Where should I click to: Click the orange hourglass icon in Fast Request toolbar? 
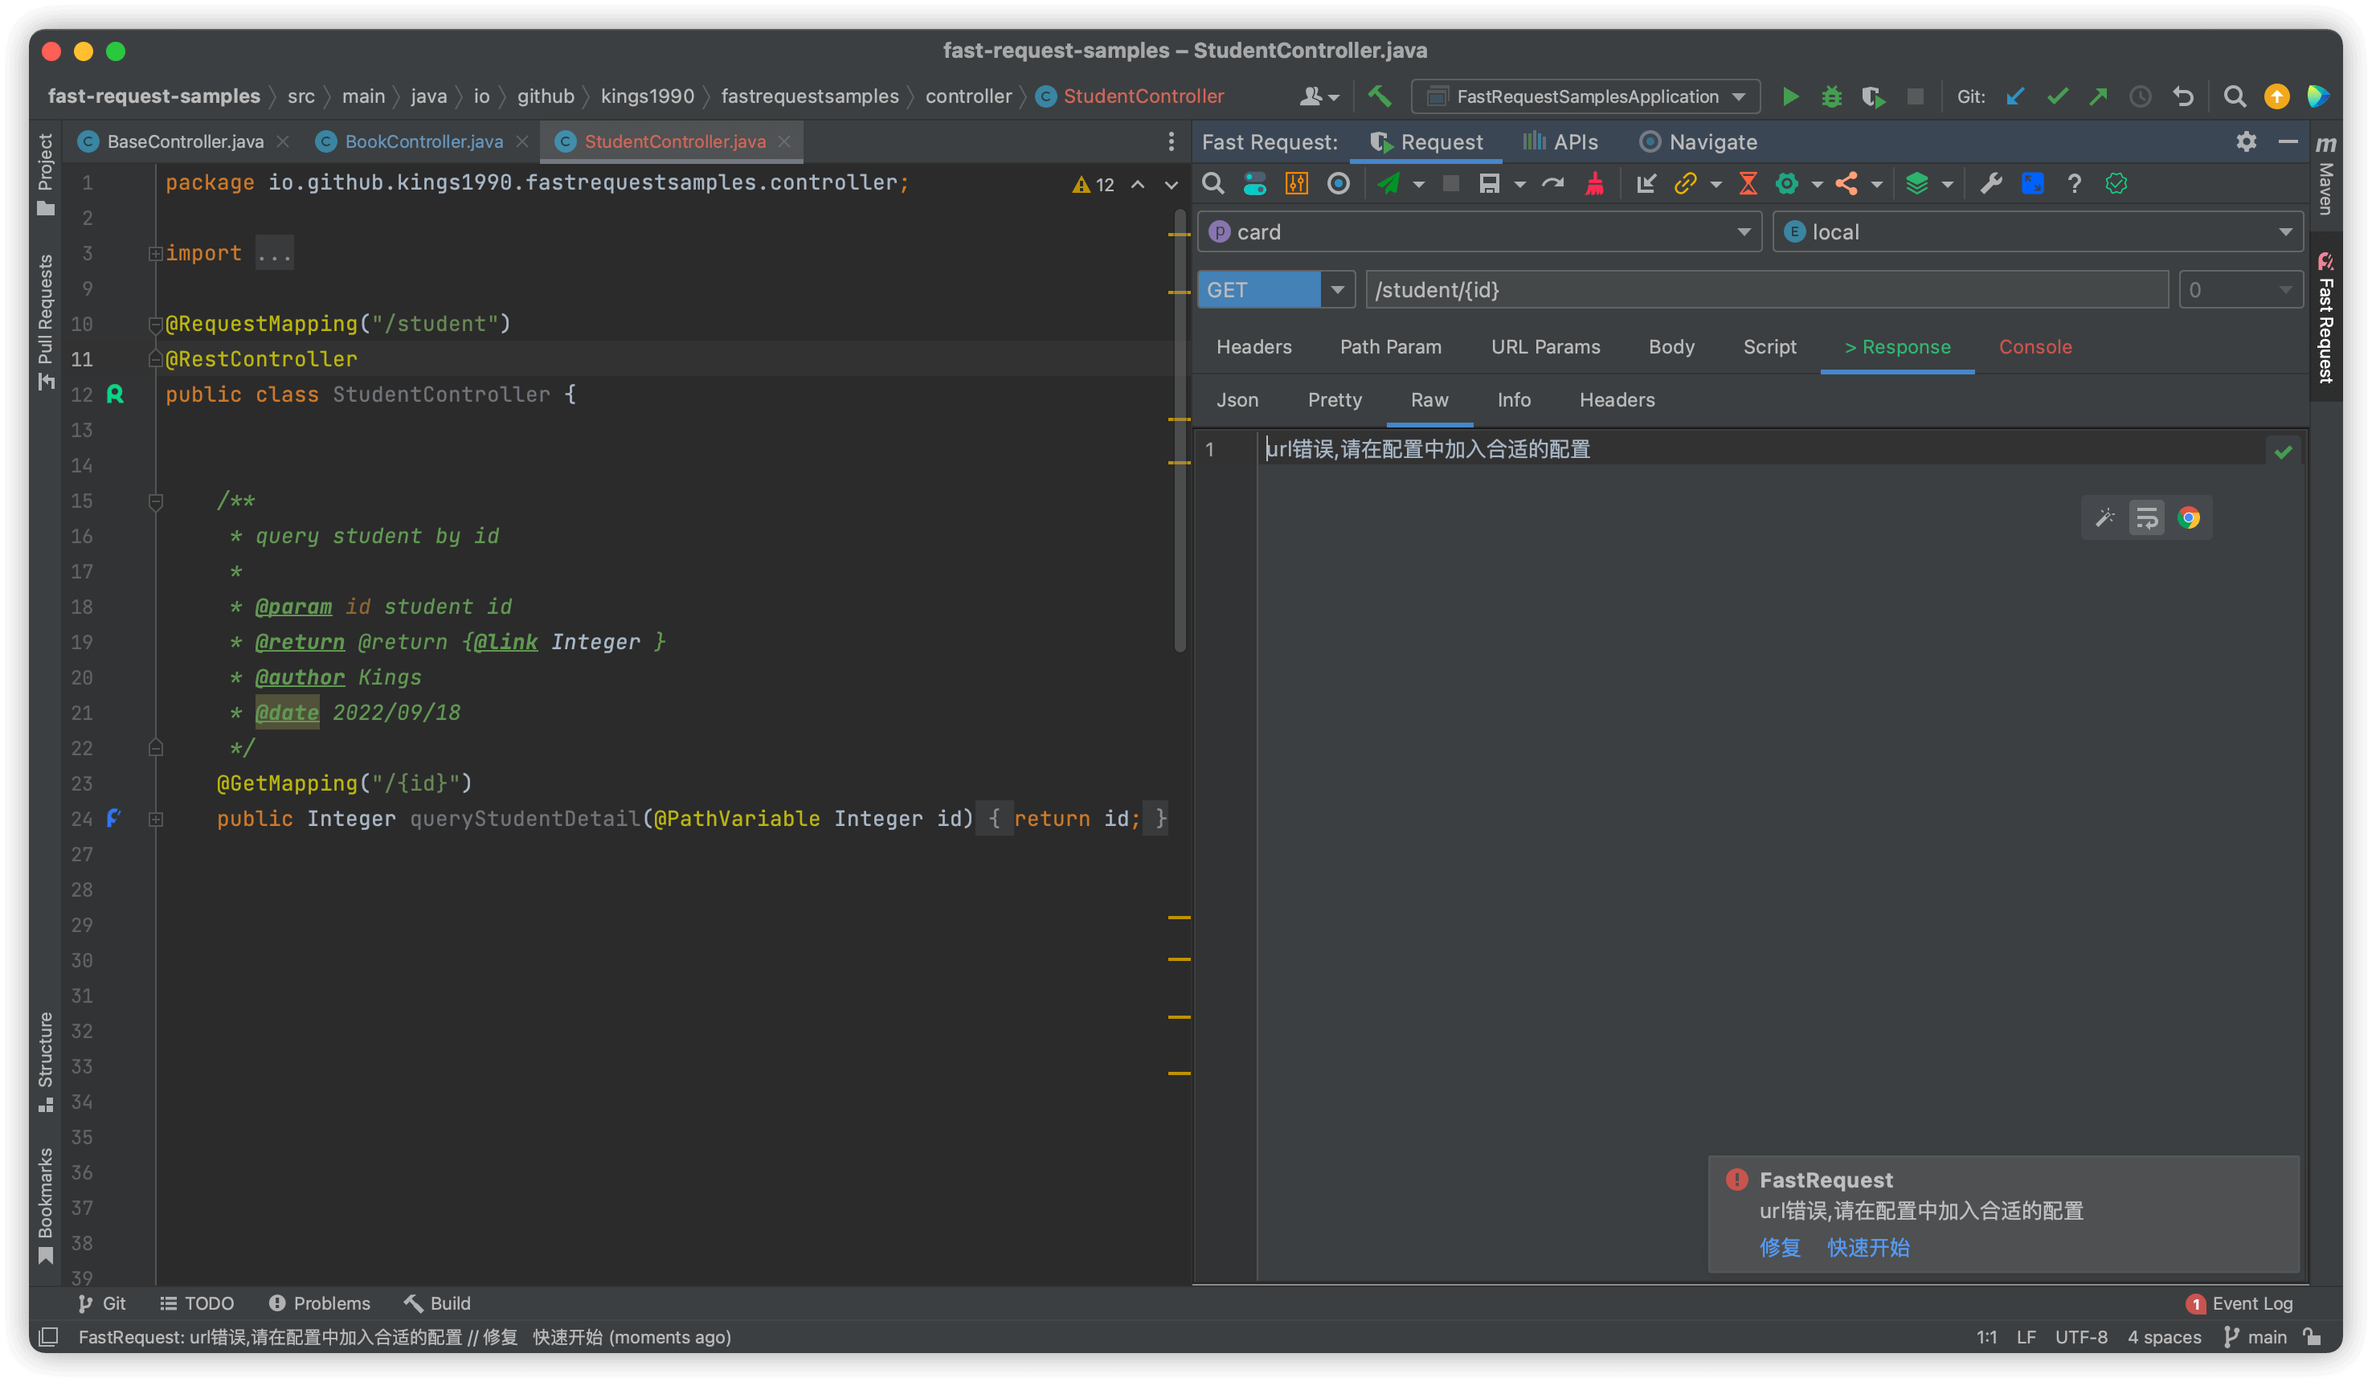click(1748, 183)
